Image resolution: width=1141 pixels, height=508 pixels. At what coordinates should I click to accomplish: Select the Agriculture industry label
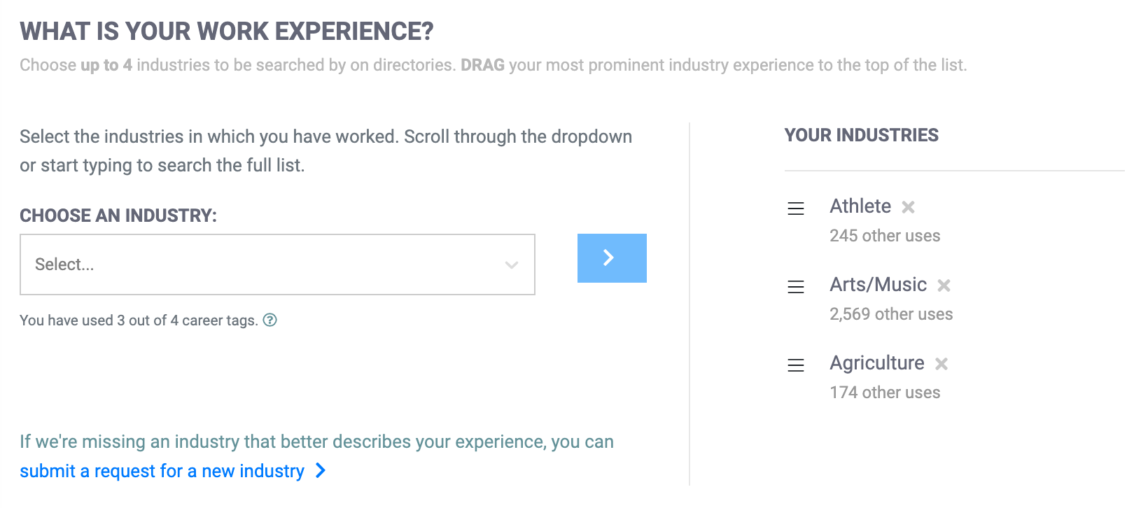tap(877, 363)
